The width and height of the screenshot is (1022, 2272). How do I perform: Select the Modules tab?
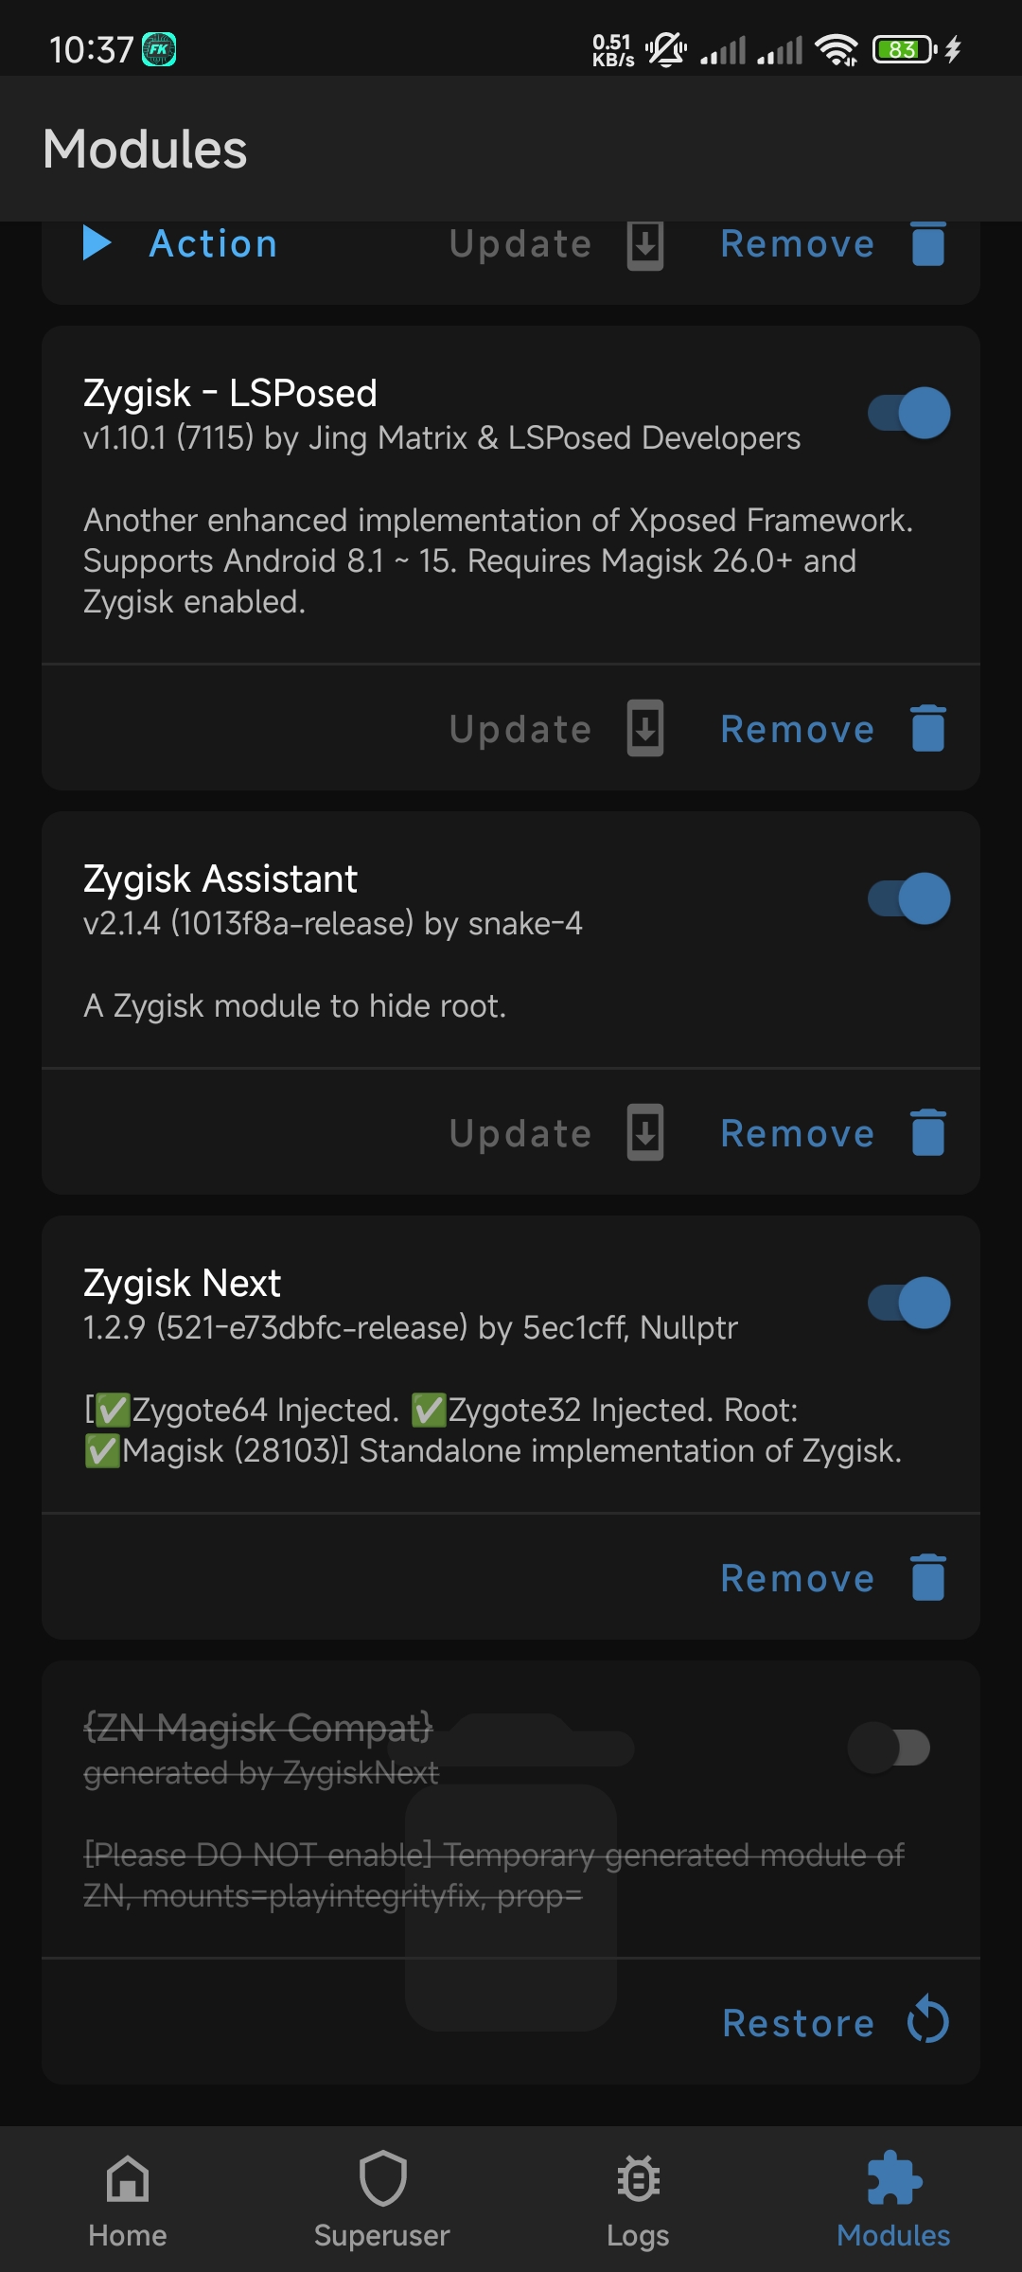pos(893,2200)
